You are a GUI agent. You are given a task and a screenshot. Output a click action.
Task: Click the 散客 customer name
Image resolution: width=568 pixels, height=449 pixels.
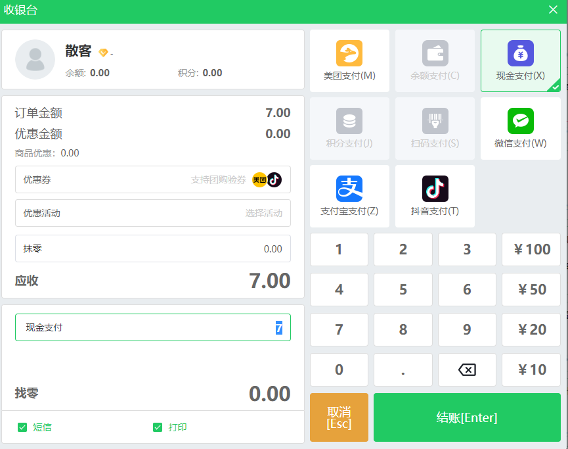click(x=78, y=51)
